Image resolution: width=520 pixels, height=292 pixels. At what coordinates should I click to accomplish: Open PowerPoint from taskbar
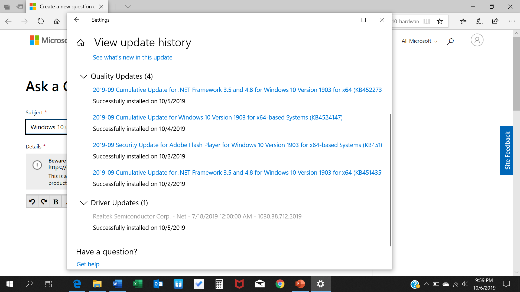click(300, 284)
